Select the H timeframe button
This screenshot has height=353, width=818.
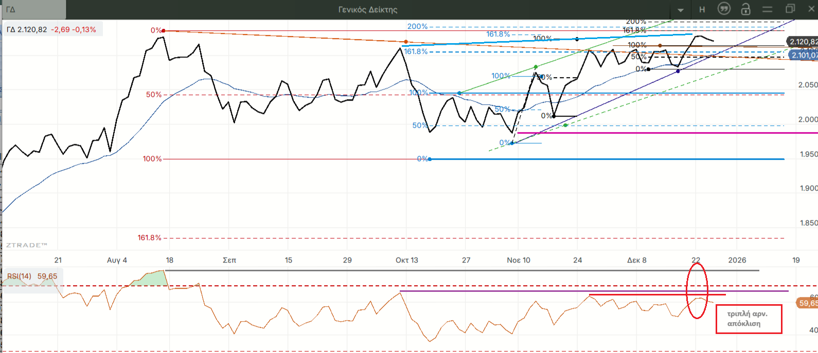(702, 9)
